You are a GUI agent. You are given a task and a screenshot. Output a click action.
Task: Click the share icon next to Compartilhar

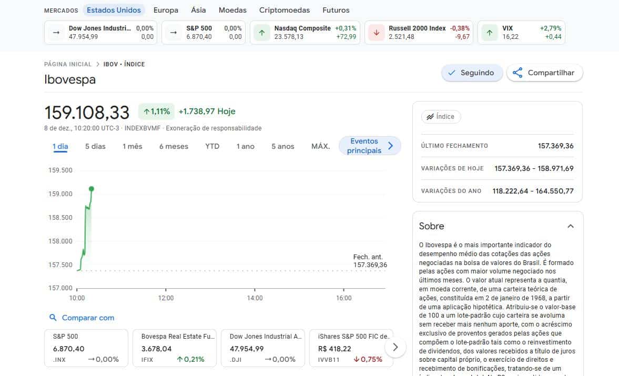[x=517, y=73]
